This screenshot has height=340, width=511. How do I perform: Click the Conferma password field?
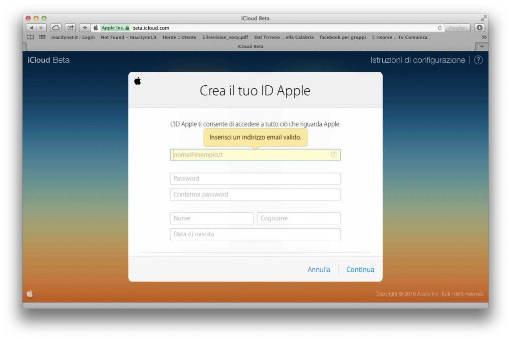[255, 194]
